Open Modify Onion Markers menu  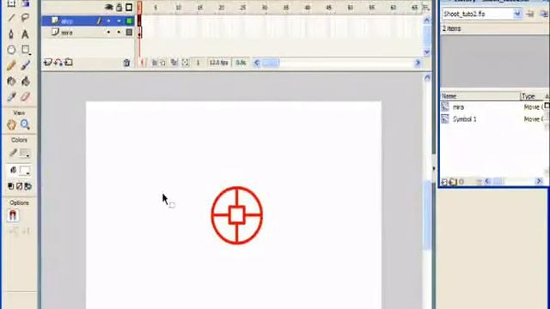[x=186, y=63]
